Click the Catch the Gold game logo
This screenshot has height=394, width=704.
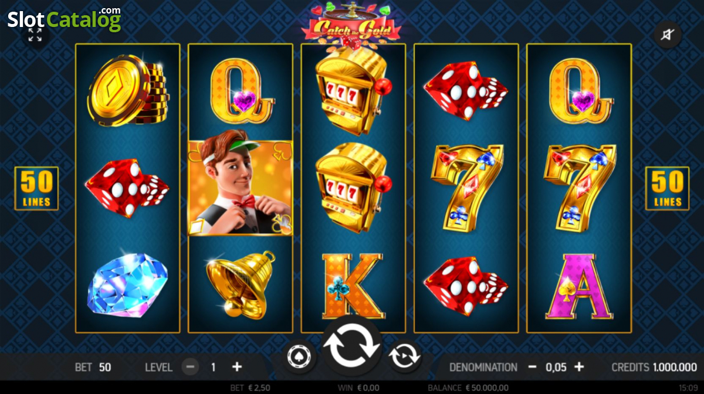(x=351, y=24)
